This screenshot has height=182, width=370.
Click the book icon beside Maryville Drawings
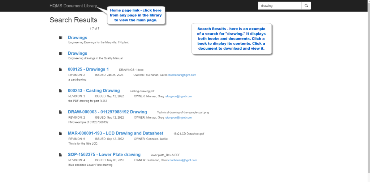(61, 37)
